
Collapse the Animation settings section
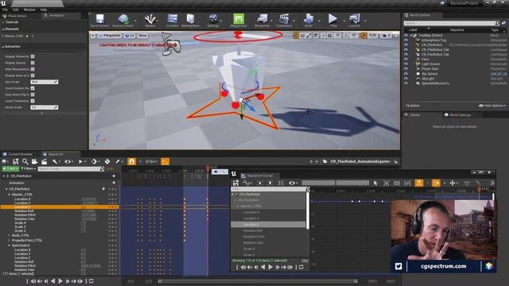coord(3,47)
